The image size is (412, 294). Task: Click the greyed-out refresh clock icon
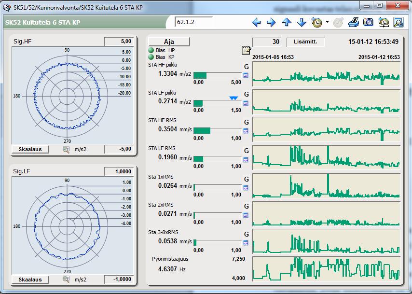[339, 22]
